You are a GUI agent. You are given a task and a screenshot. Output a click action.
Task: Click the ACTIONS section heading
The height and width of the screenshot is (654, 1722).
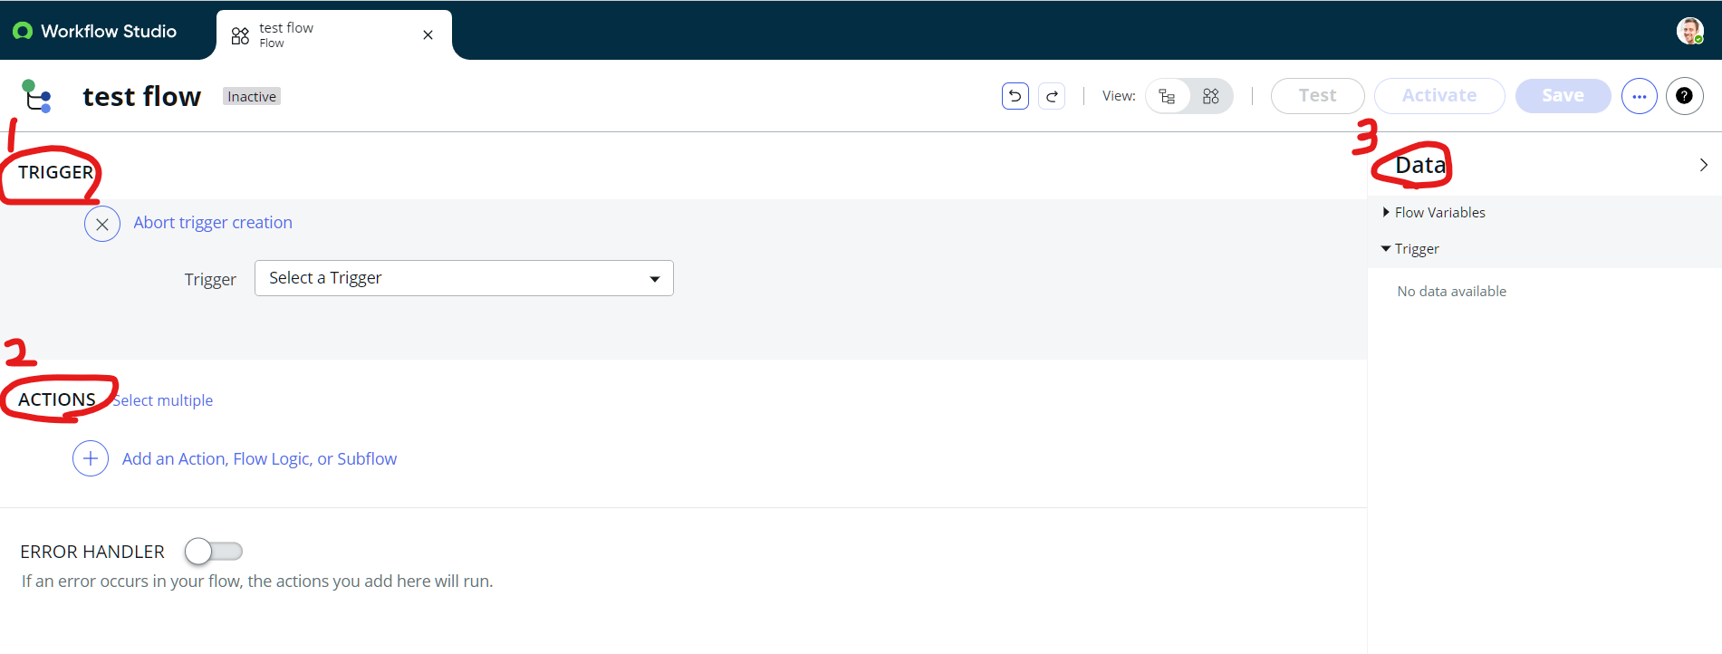coord(57,399)
